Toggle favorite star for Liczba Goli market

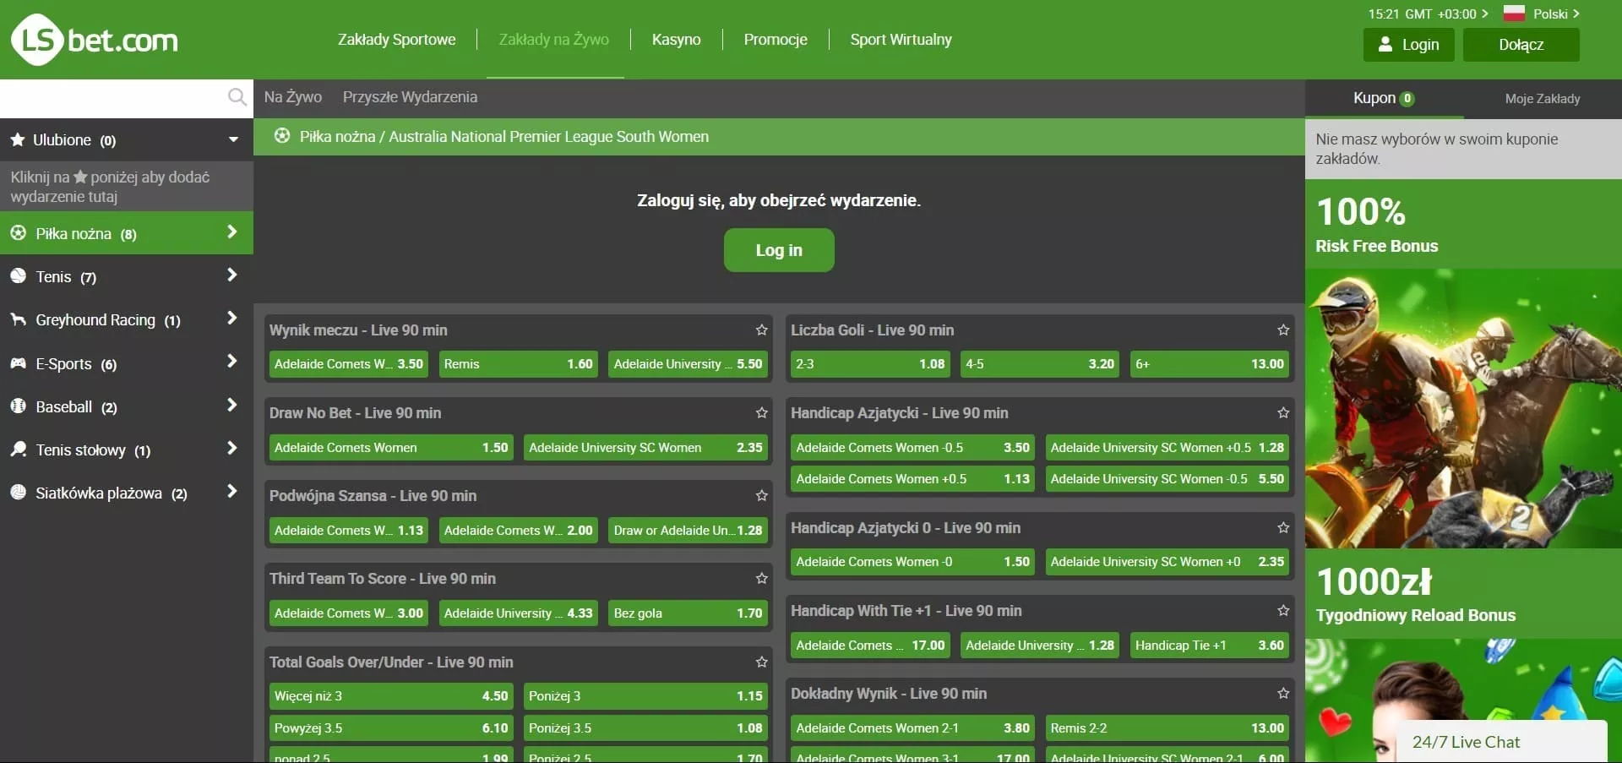point(1283,330)
